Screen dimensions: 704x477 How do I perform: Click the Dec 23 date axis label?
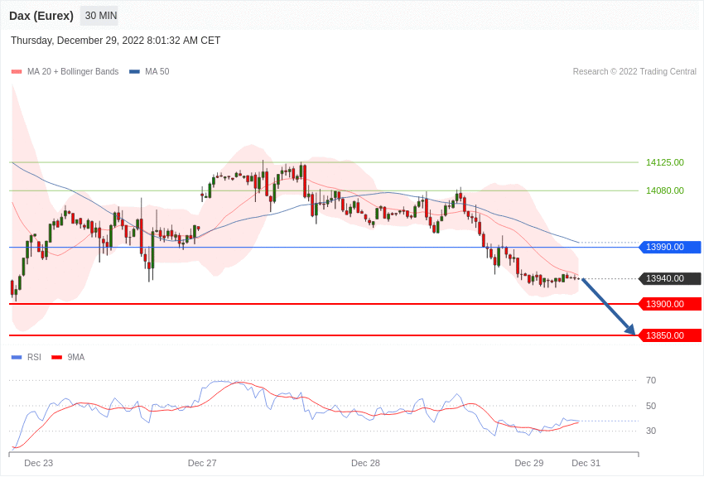point(39,463)
